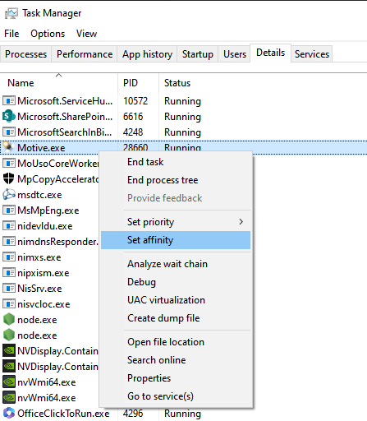Select the Microsoft.SharePoint process icon
The width and height of the screenshot is (367, 421).
pos(8,117)
